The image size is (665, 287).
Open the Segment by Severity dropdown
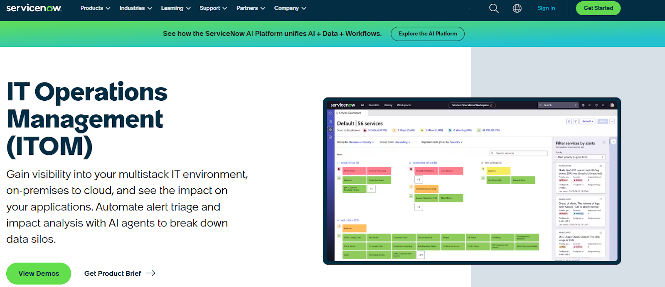(x=456, y=142)
